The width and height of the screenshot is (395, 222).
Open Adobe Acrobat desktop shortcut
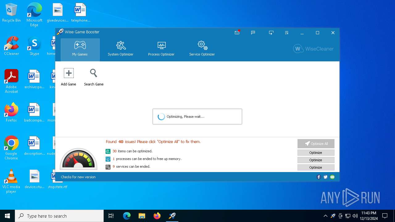(11, 81)
